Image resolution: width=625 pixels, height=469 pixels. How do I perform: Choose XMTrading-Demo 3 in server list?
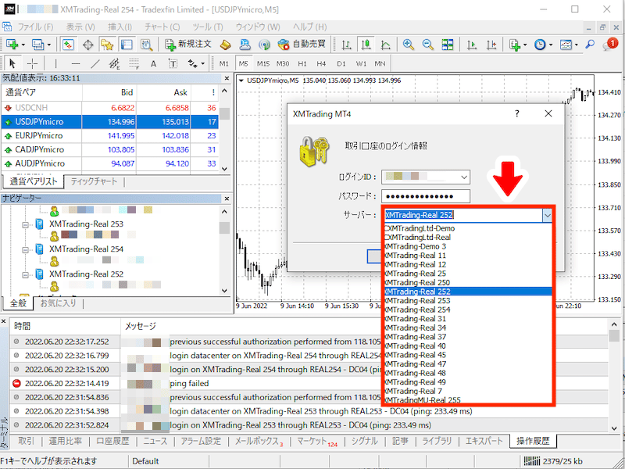pyautogui.click(x=468, y=246)
